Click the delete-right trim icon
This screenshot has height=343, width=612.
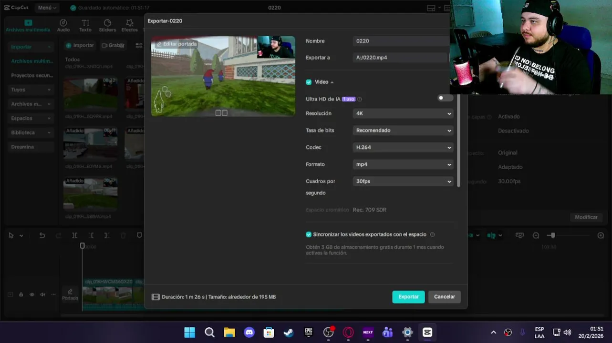click(x=107, y=235)
